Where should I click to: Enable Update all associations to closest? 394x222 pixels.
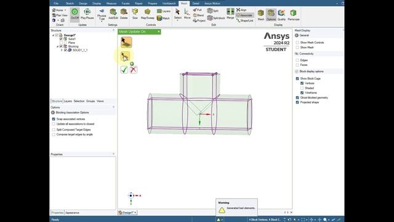tap(54, 124)
